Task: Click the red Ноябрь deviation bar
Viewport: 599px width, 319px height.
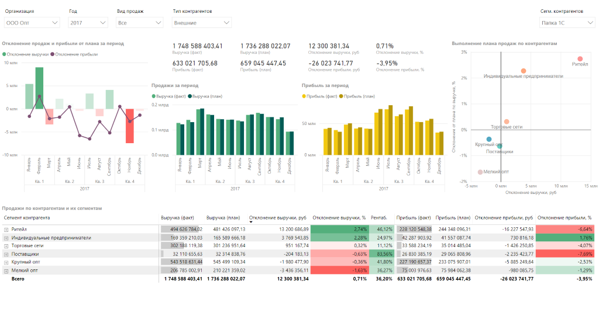Action: point(130,126)
